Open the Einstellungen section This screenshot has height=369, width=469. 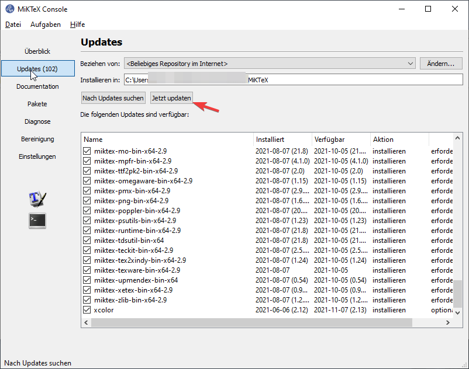37,156
